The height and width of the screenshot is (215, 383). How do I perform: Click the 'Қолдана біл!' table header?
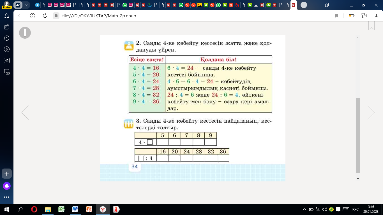pyautogui.click(x=218, y=60)
